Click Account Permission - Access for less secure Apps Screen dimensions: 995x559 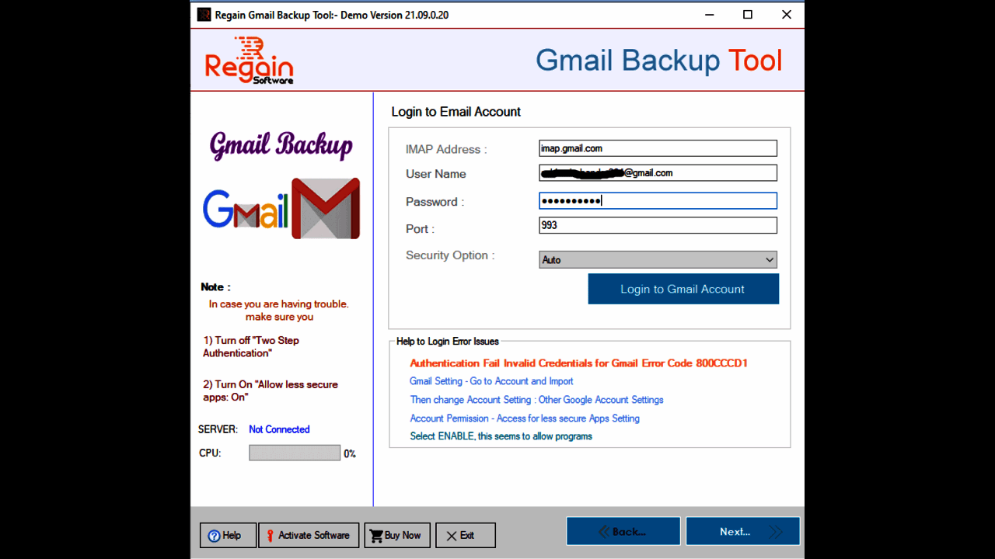pos(524,418)
